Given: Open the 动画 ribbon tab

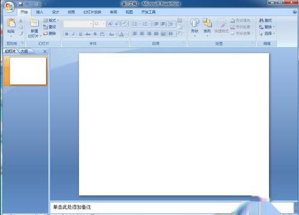Looking at the screenshot, I should [x=71, y=12].
